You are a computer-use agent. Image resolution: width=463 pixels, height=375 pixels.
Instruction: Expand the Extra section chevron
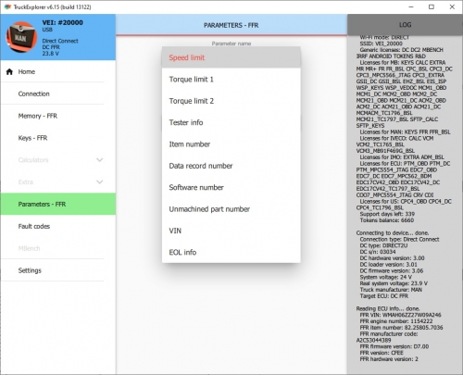99,182
